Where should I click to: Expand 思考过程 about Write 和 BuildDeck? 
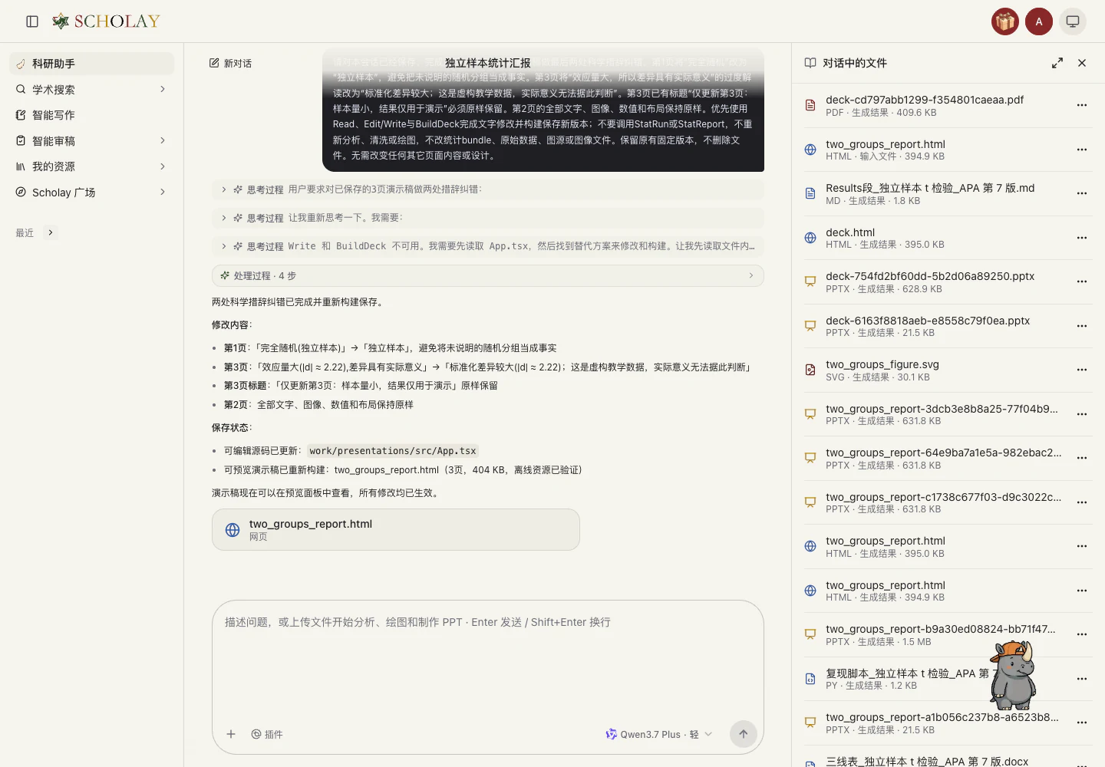[488, 246]
